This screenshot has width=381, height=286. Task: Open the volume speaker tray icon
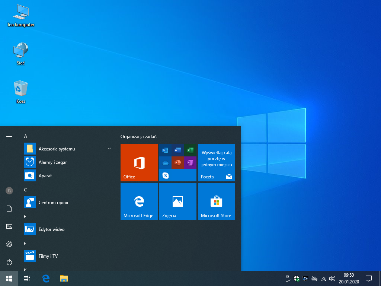332,279
